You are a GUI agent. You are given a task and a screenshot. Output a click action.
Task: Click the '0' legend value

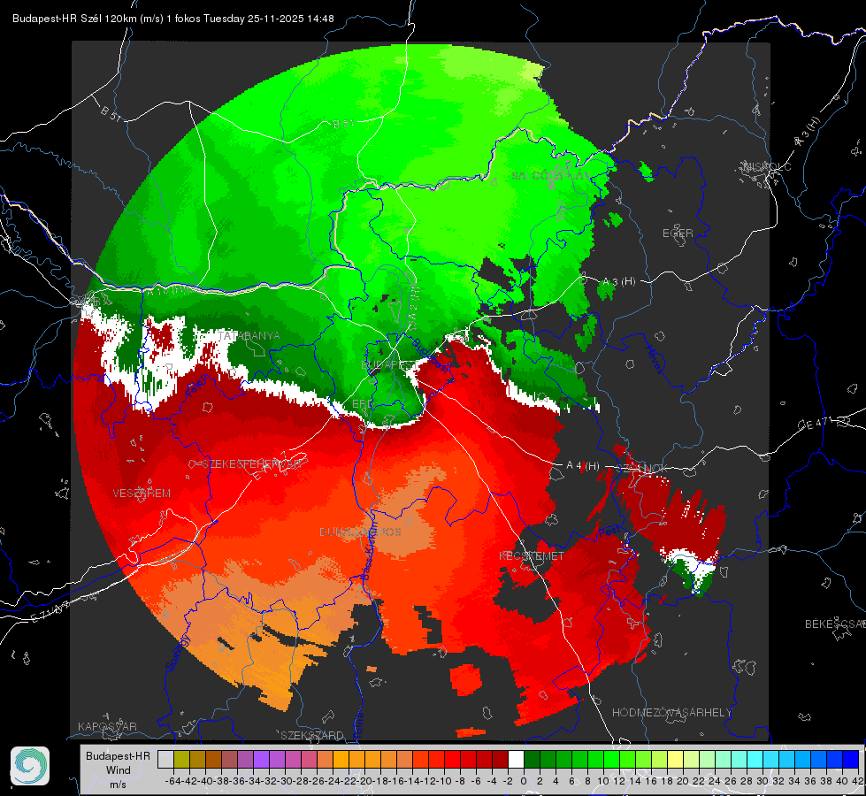(524, 781)
